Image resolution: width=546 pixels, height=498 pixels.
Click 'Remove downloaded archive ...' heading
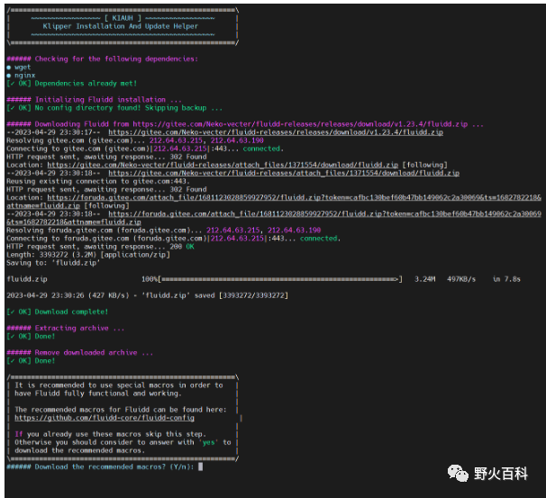point(80,353)
